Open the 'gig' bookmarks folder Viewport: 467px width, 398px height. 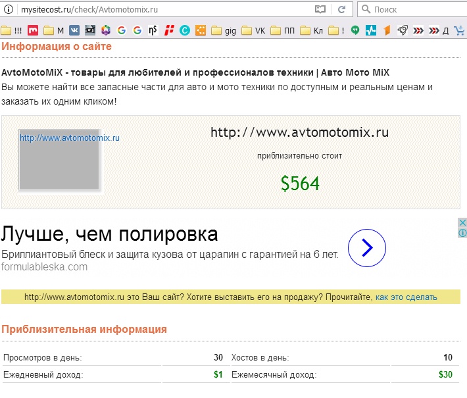[x=224, y=30]
